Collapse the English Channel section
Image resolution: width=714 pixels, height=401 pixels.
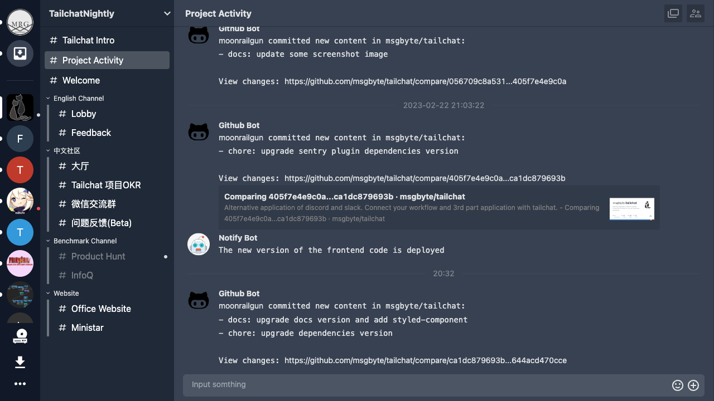(x=78, y=98)
